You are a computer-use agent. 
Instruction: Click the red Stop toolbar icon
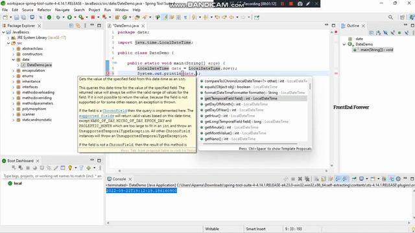click(93, 17)
